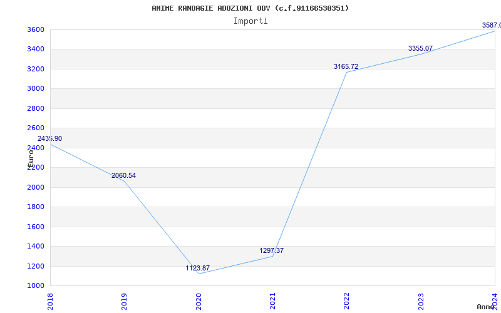Image resolution: width=501 pixels, height=313 pixels.
Task: Select the 3355.07 data label
Action: [420, 49]
